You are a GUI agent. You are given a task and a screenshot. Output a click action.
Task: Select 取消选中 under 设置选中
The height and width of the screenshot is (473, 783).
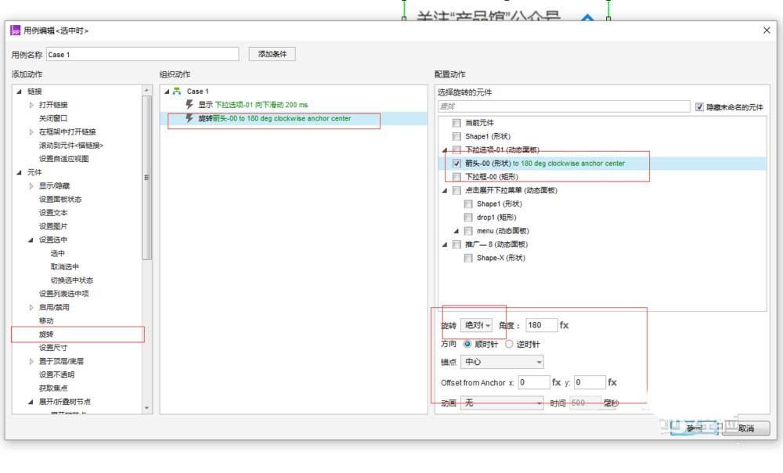pyautogui.click(x=61, y=268)
